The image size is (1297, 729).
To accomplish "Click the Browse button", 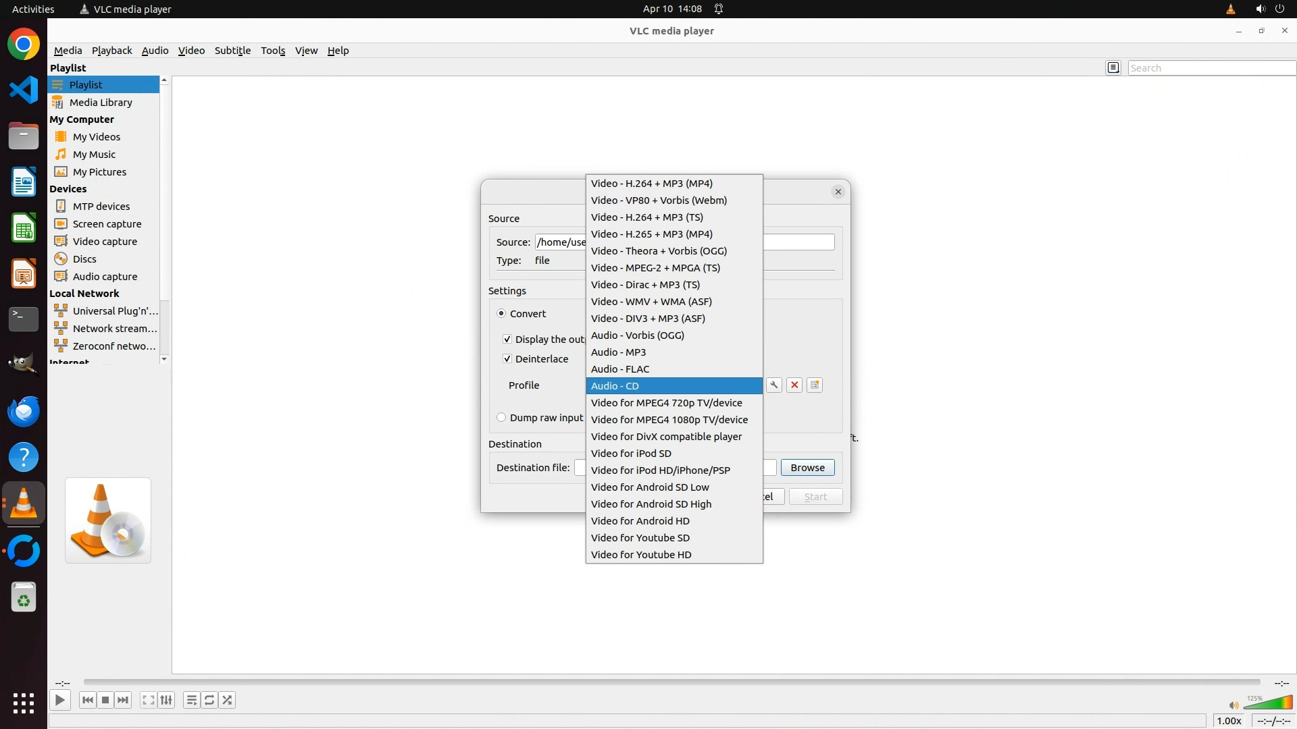I will pos(807,467).
